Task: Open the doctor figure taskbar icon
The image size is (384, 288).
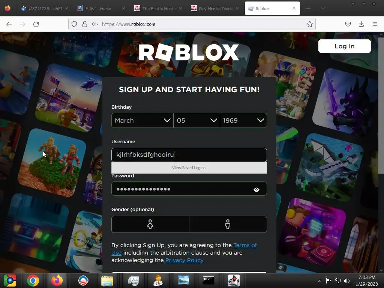Action: pos(158,280)
